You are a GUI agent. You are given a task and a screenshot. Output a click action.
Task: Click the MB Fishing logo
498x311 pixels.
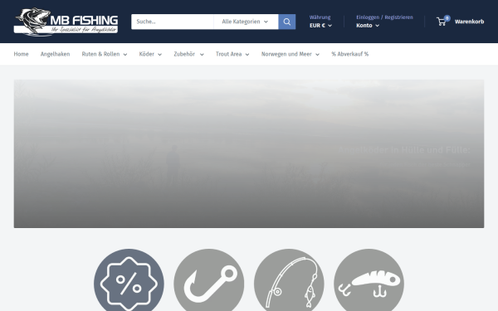(66, 22)
